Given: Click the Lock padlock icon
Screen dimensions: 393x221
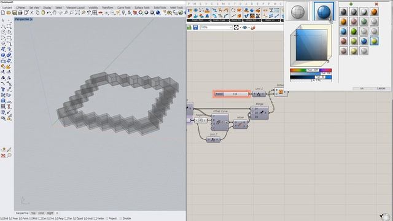Looking at the screenshot, I should click(130, 12).
